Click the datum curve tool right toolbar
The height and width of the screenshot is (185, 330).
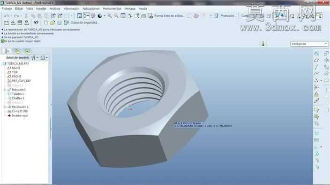(x=316, y=74)
